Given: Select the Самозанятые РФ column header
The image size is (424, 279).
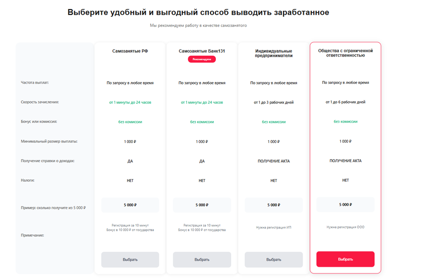Looking at the screenshot, I should (130, 51).
